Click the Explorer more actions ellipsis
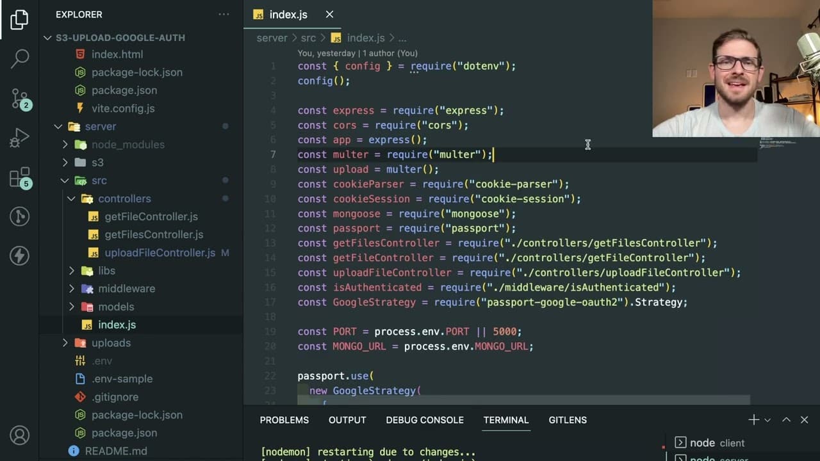This screenshot has height=461, width=820. [x=224, y=14]
